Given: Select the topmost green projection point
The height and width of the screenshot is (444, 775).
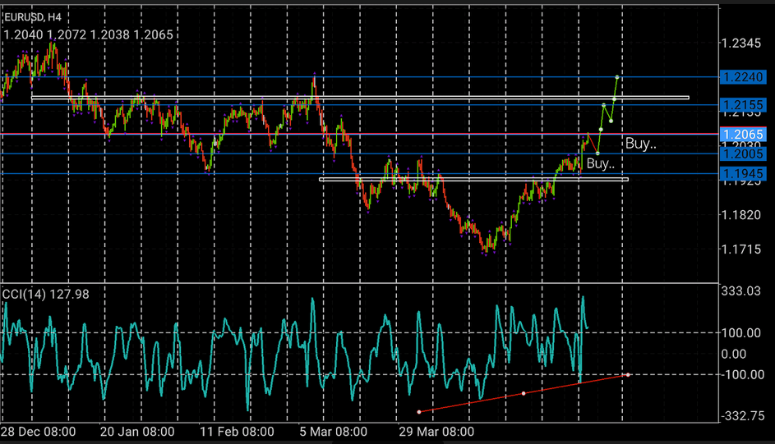Looking at the screenshot, I should [x=617, y=77].
